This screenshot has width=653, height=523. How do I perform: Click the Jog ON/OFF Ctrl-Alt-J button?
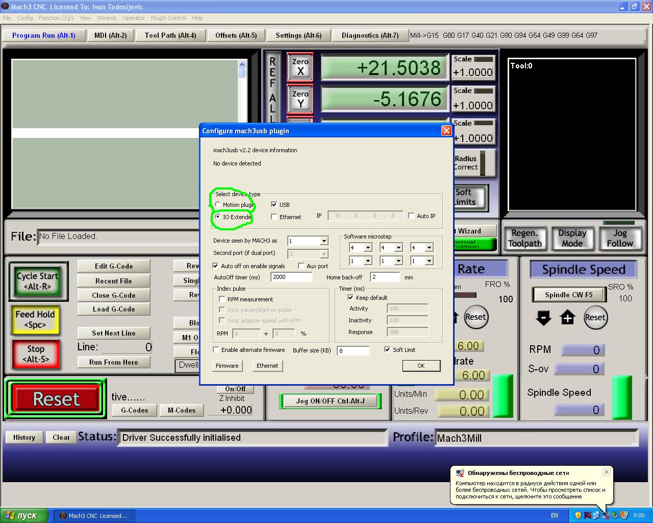[330, 401]
